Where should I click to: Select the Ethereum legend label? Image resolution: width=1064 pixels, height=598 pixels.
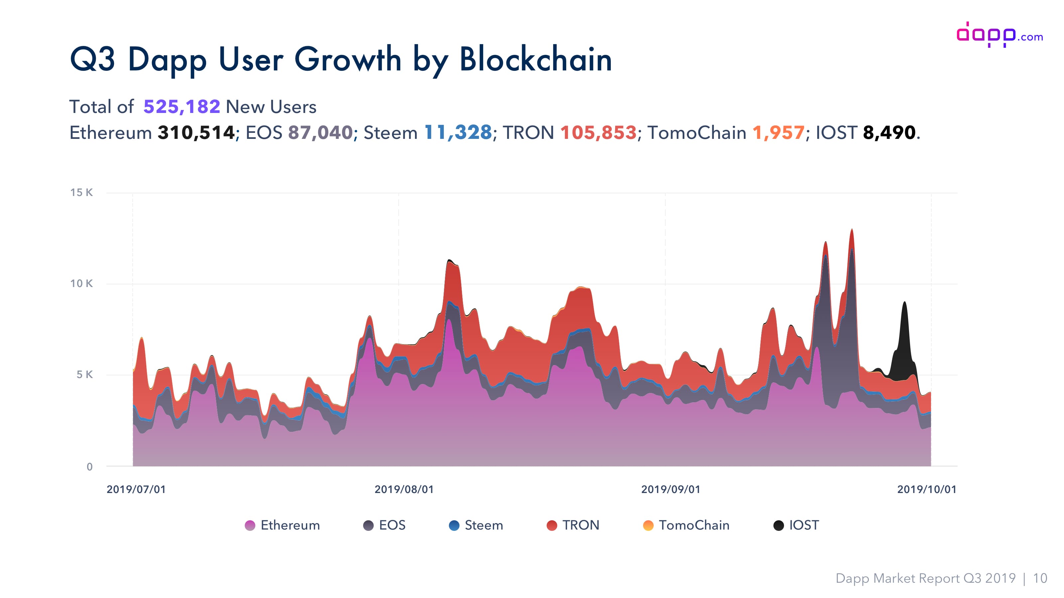coord(290,525)
